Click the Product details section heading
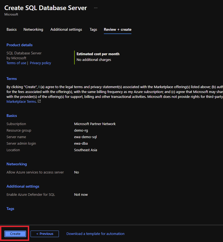The height and width of the screenshot is (242, 223). (19, 45)
